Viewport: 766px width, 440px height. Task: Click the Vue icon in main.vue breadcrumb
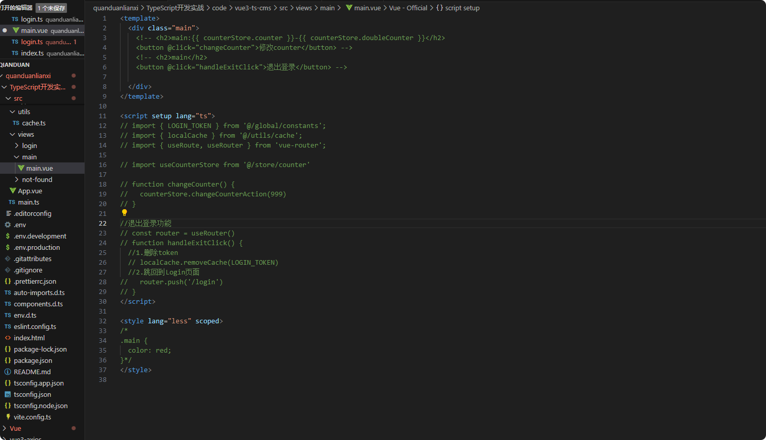[x=349, y=8]
